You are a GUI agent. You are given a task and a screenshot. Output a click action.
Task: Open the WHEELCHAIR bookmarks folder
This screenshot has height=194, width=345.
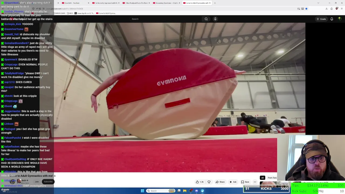(x=60, y=13)
